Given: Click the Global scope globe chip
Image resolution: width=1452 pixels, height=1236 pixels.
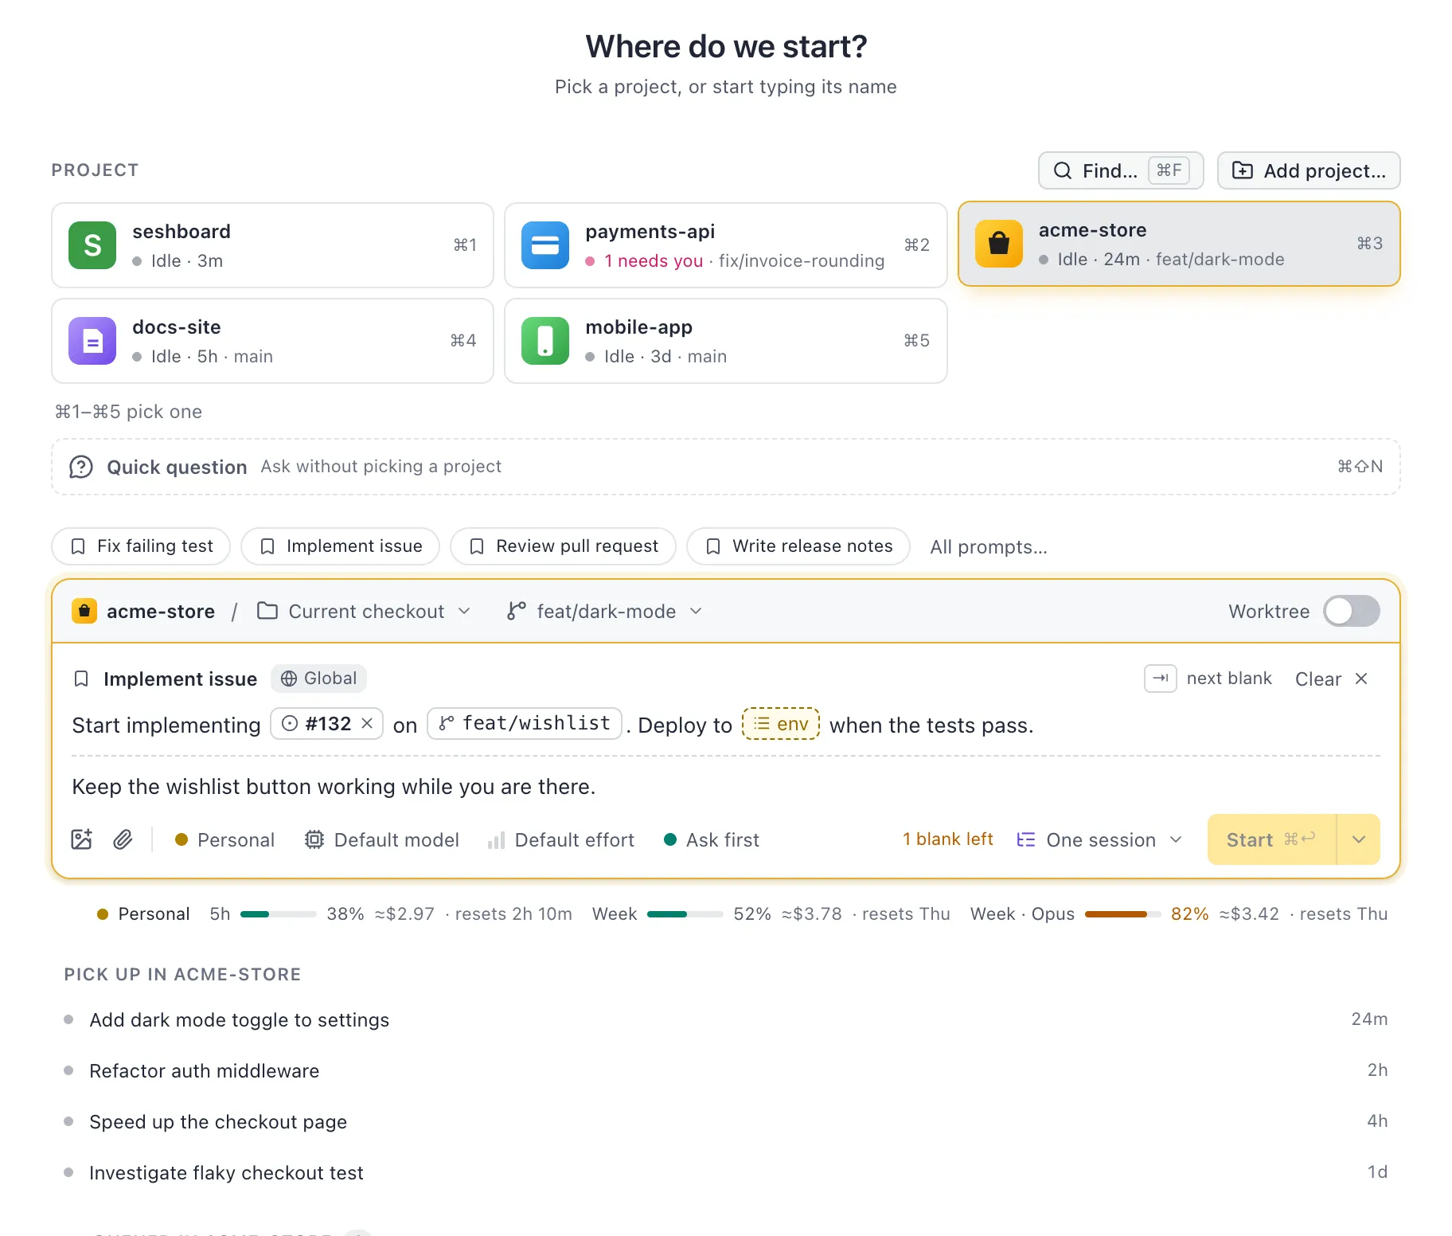Looking at the screenshot, I should [318, 679].
